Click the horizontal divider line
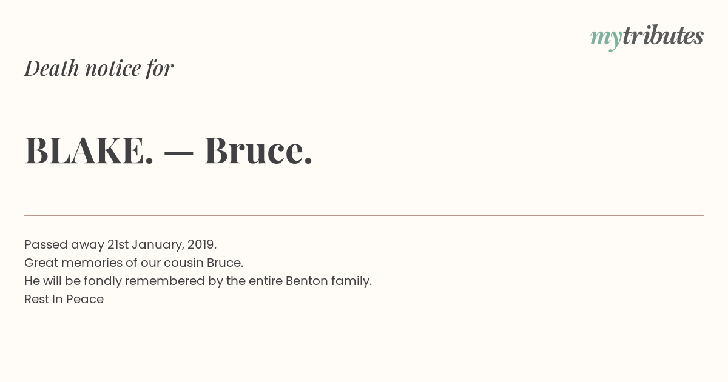This screenshot has height=382, width=728. point(364,215)
